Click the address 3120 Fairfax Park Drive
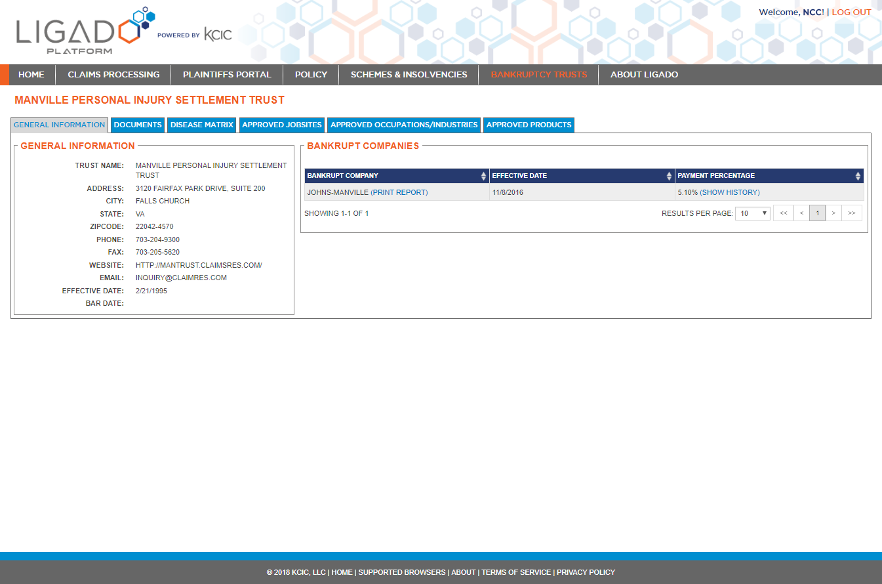The width and height of the screenshot is (882, 584). (200, 189)
